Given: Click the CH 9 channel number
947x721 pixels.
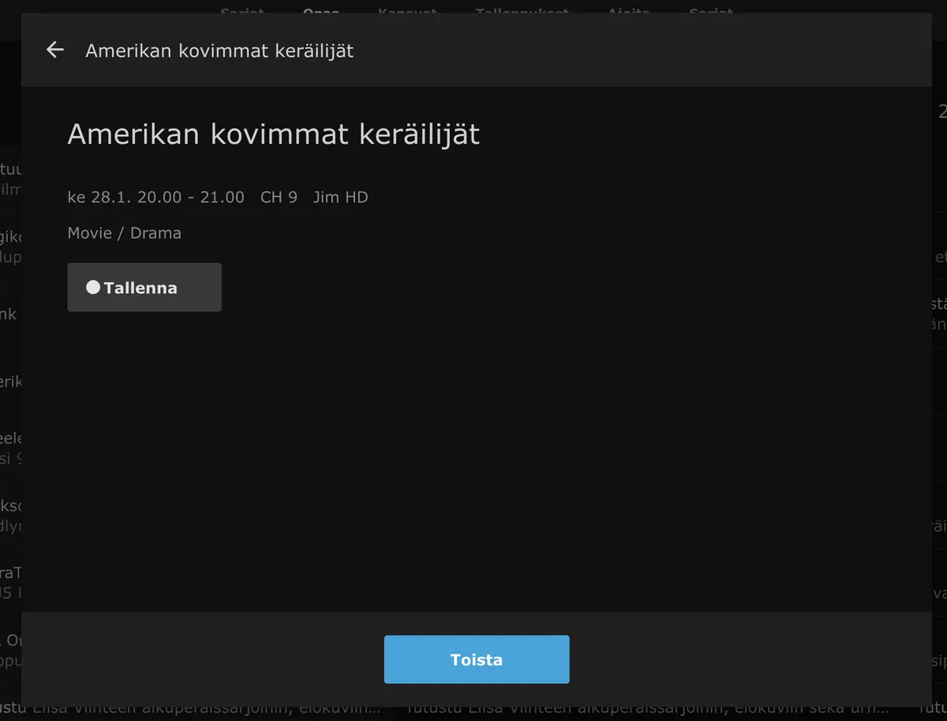Looking at the screenshot, I should coord(279,197).
